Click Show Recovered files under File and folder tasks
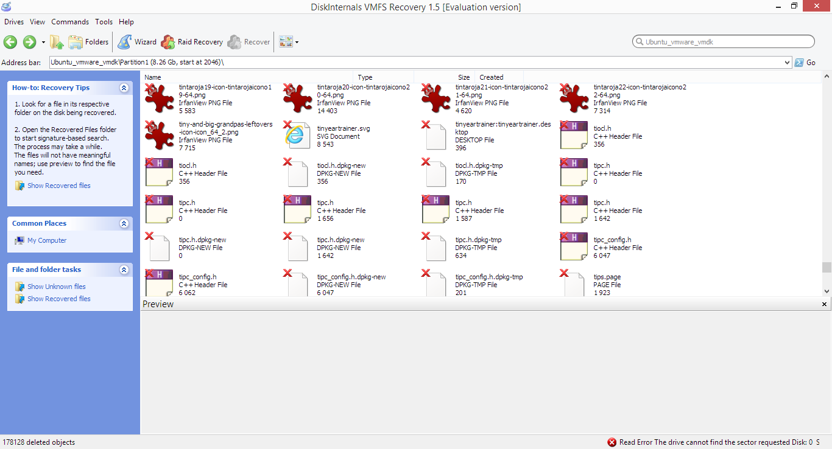 (x=58, y=299)
